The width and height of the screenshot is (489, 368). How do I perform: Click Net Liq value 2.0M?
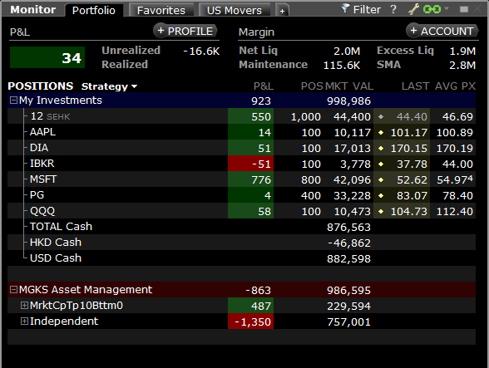[347, 52]
